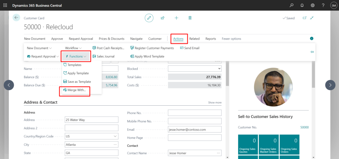
Task: Collapse page with the shrink arrows icon
Action: pos(312,18)
